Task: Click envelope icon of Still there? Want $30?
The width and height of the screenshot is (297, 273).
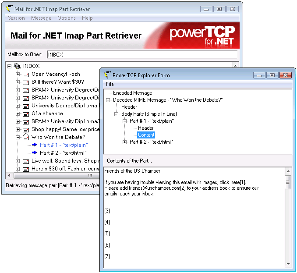Action: [x=26, y=82]
